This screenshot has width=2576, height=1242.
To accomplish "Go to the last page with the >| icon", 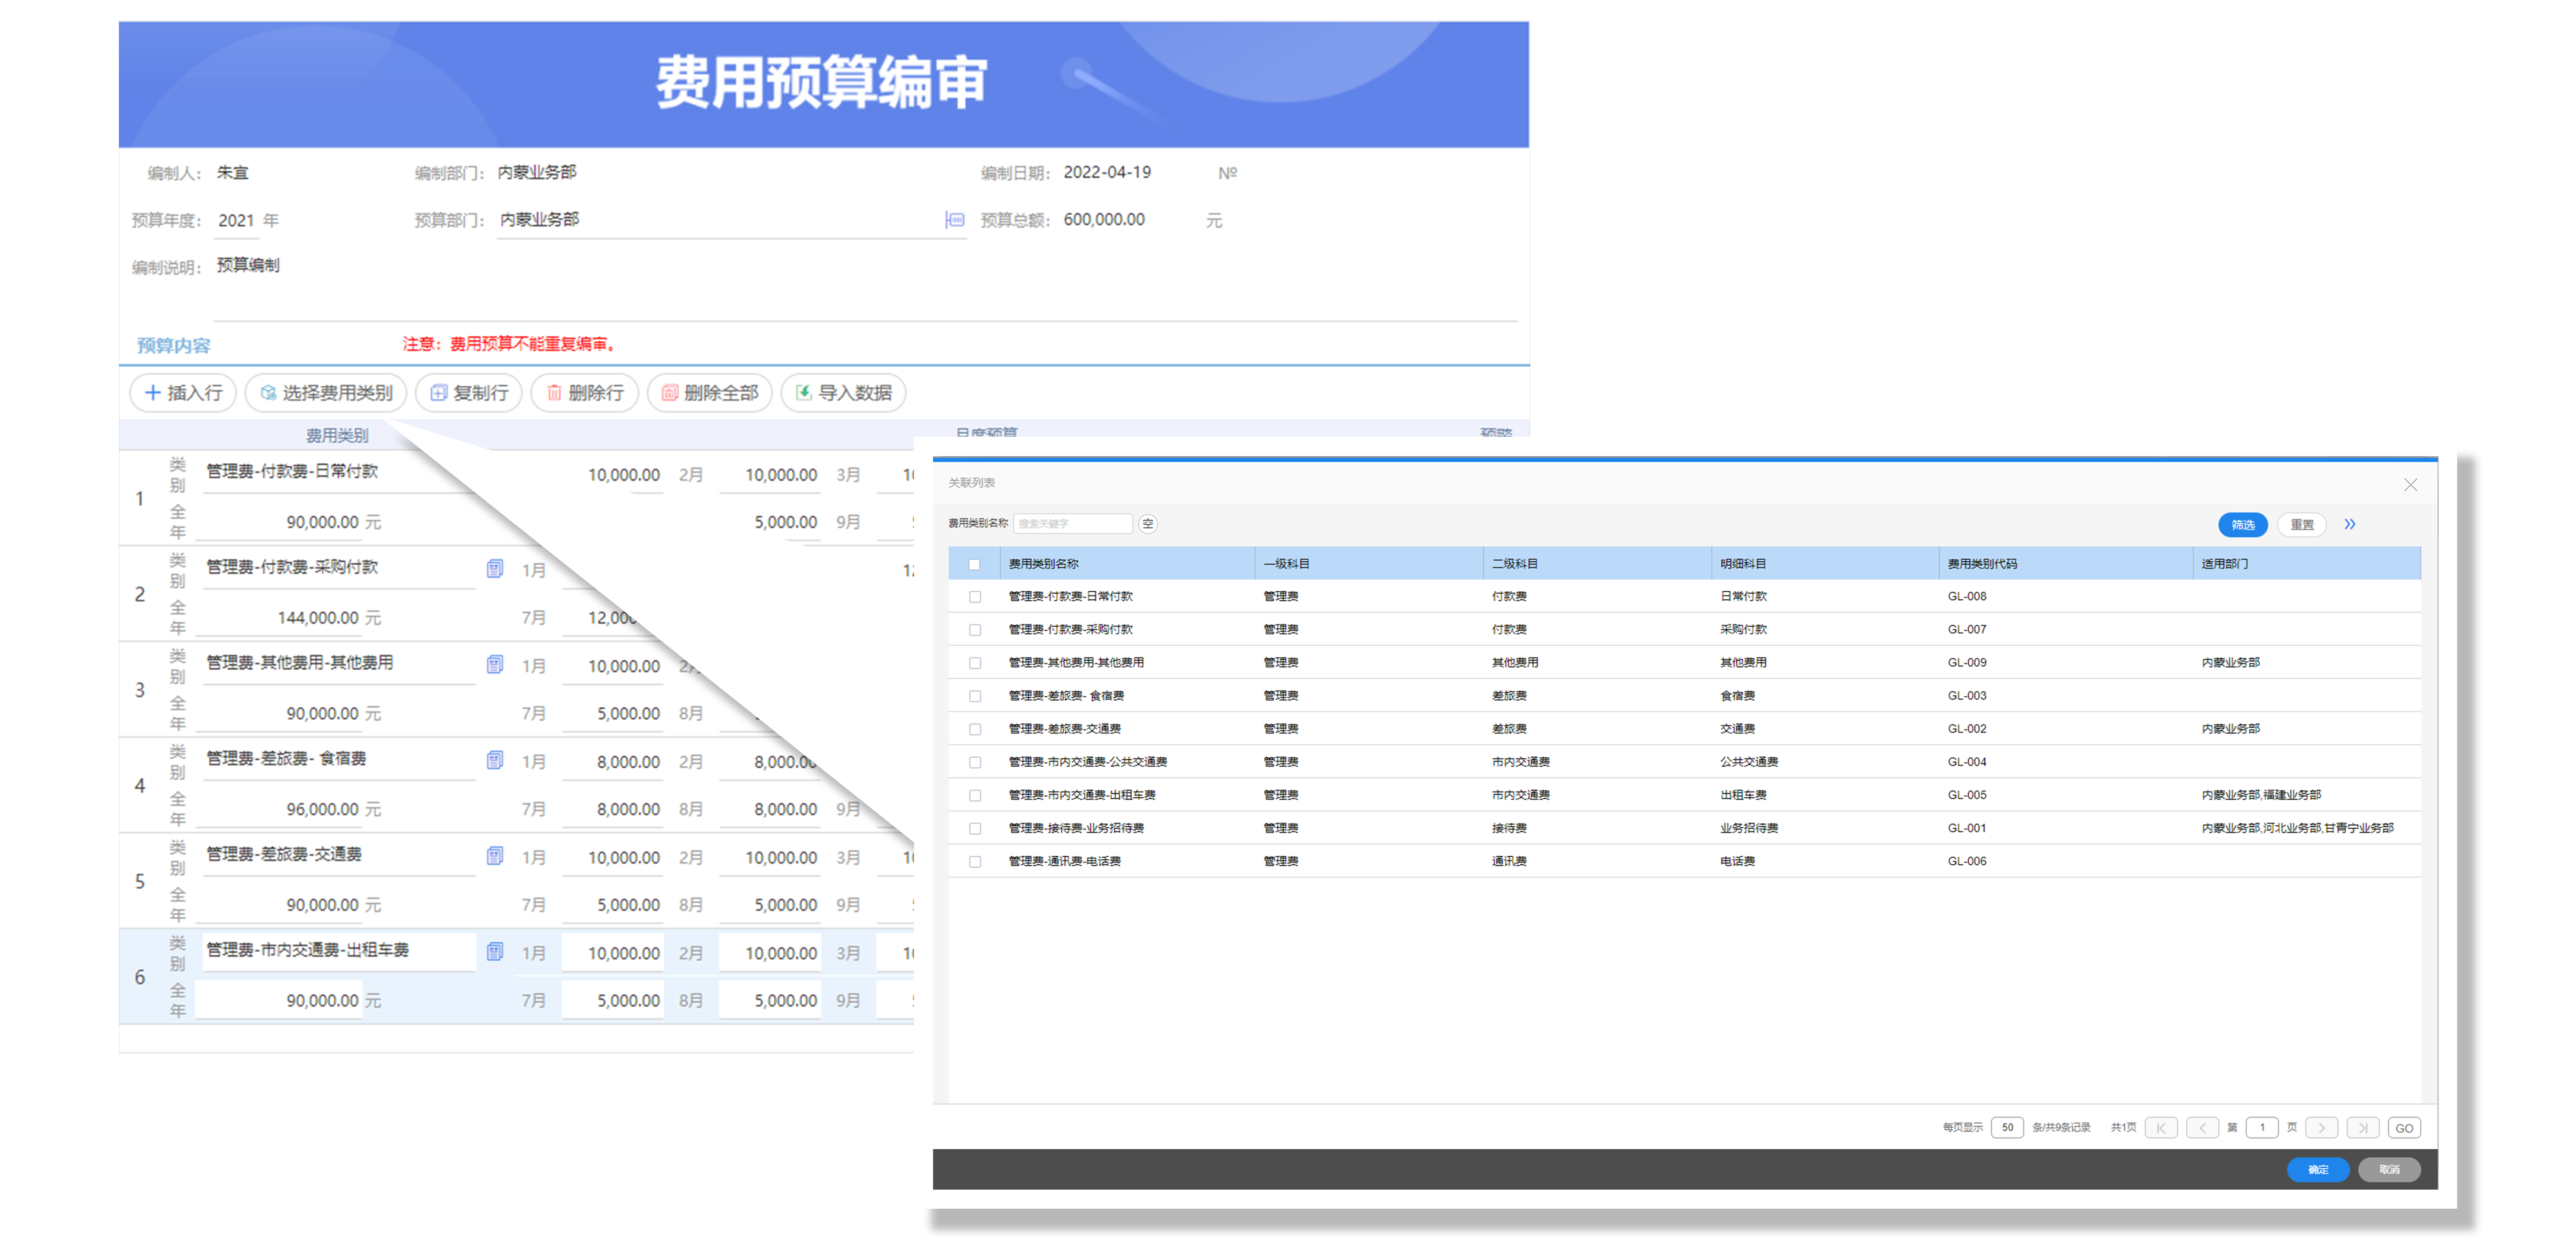I will (x=2363, y=1128).
